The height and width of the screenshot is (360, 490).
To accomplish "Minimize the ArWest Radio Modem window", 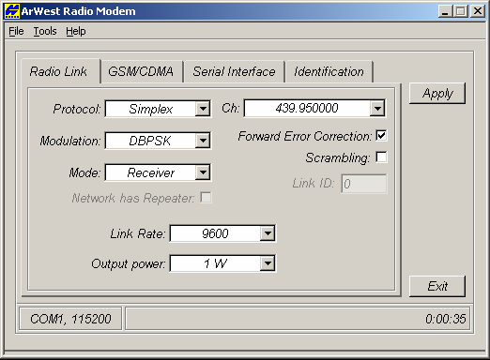I will click(446, 11).
